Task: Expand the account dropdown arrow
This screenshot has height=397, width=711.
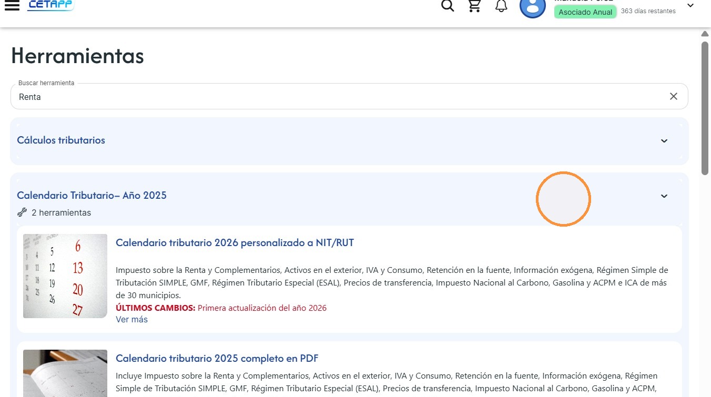Action: [690, 5]
